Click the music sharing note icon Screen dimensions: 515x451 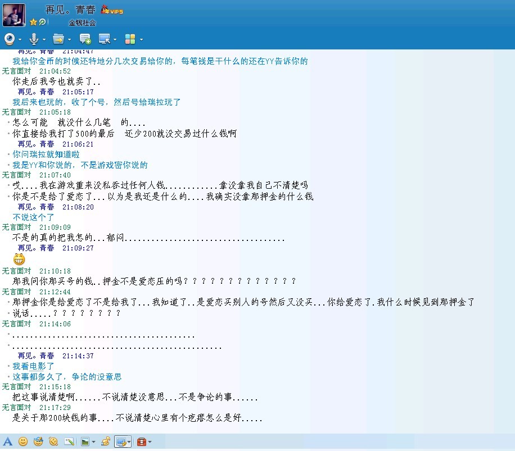pyautogui.click(x=105, y=441)
